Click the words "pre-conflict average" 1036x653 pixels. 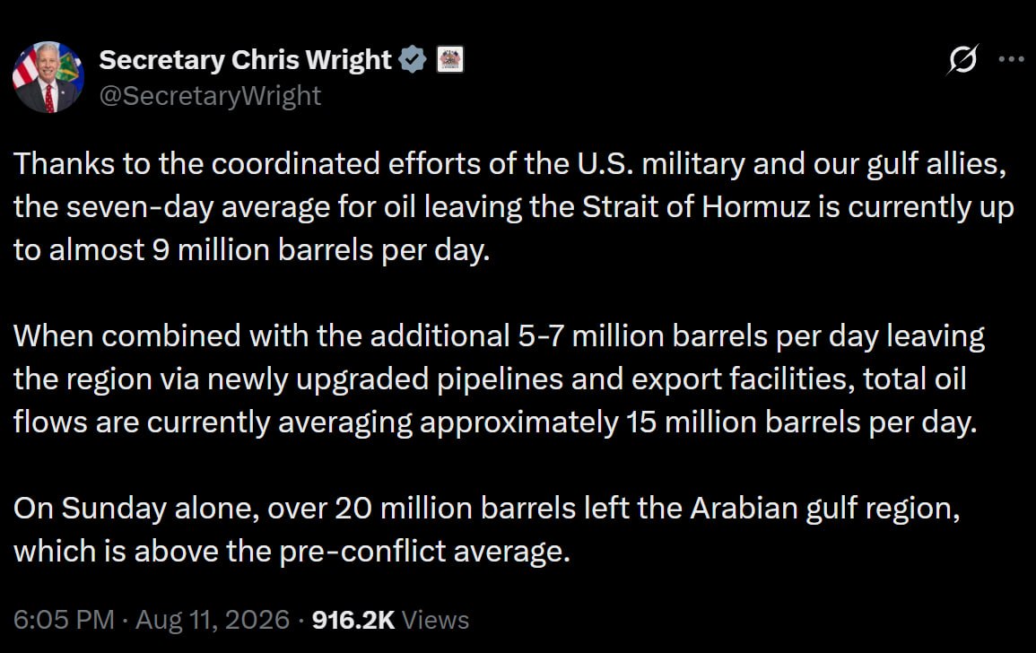point(424,552)
